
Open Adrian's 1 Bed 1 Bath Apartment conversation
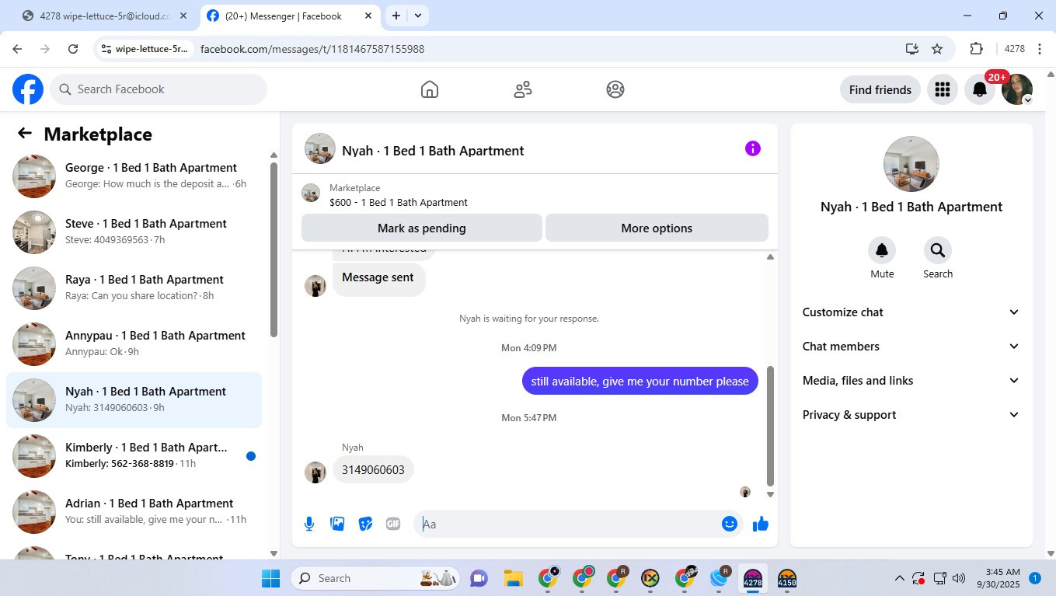(x=134, y=512)
